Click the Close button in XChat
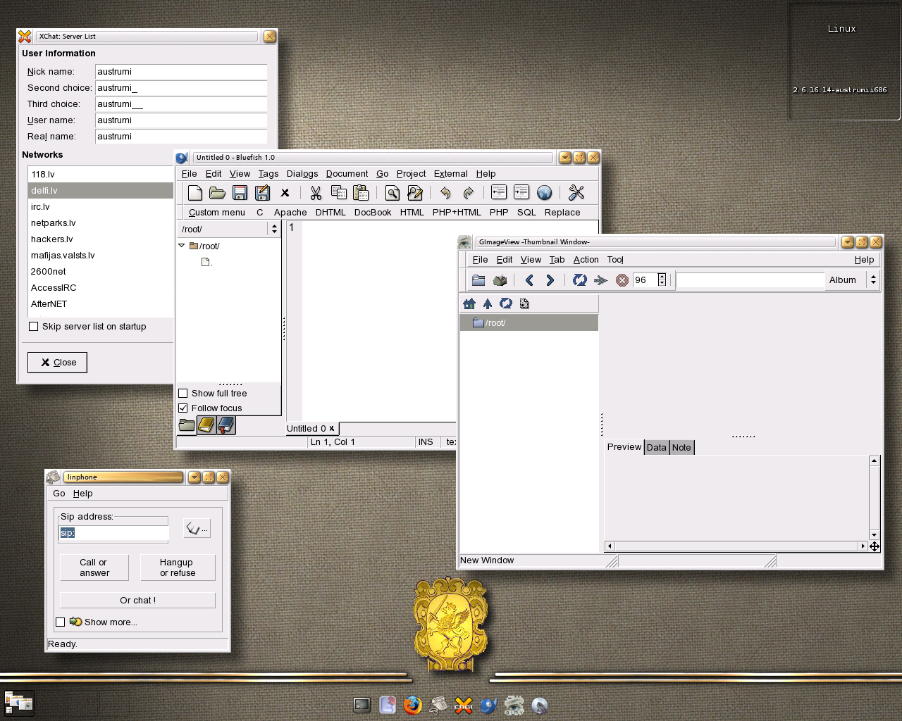The height and width of the screenshot is (721, 902). [57, 363]
